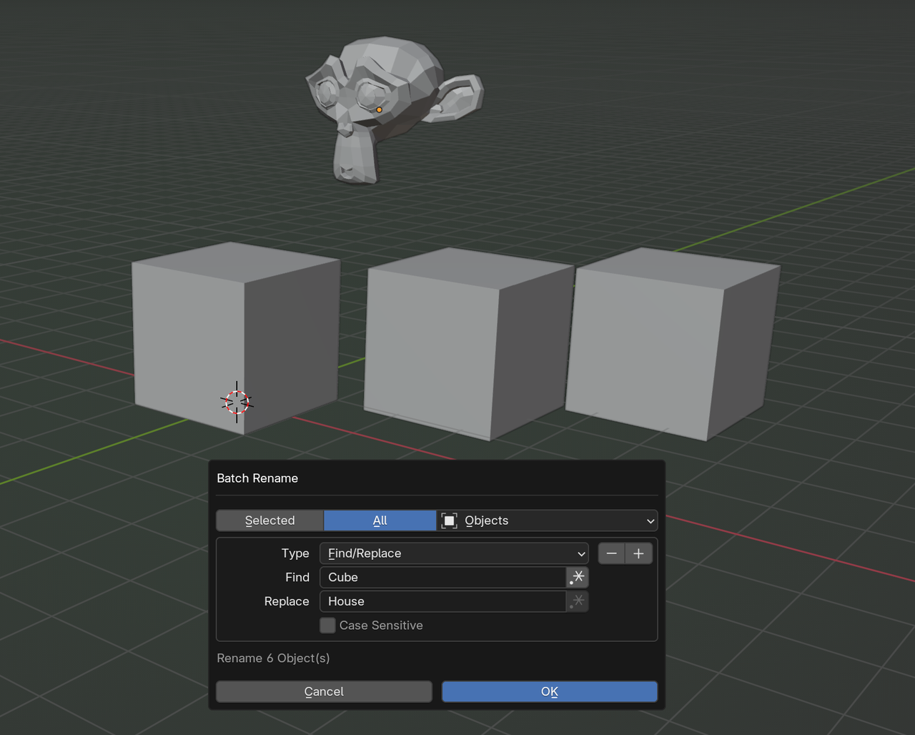Viewport: 915px width, 735px height.
Task: Click the Find field containing Cube
Action: pos(443,577)
